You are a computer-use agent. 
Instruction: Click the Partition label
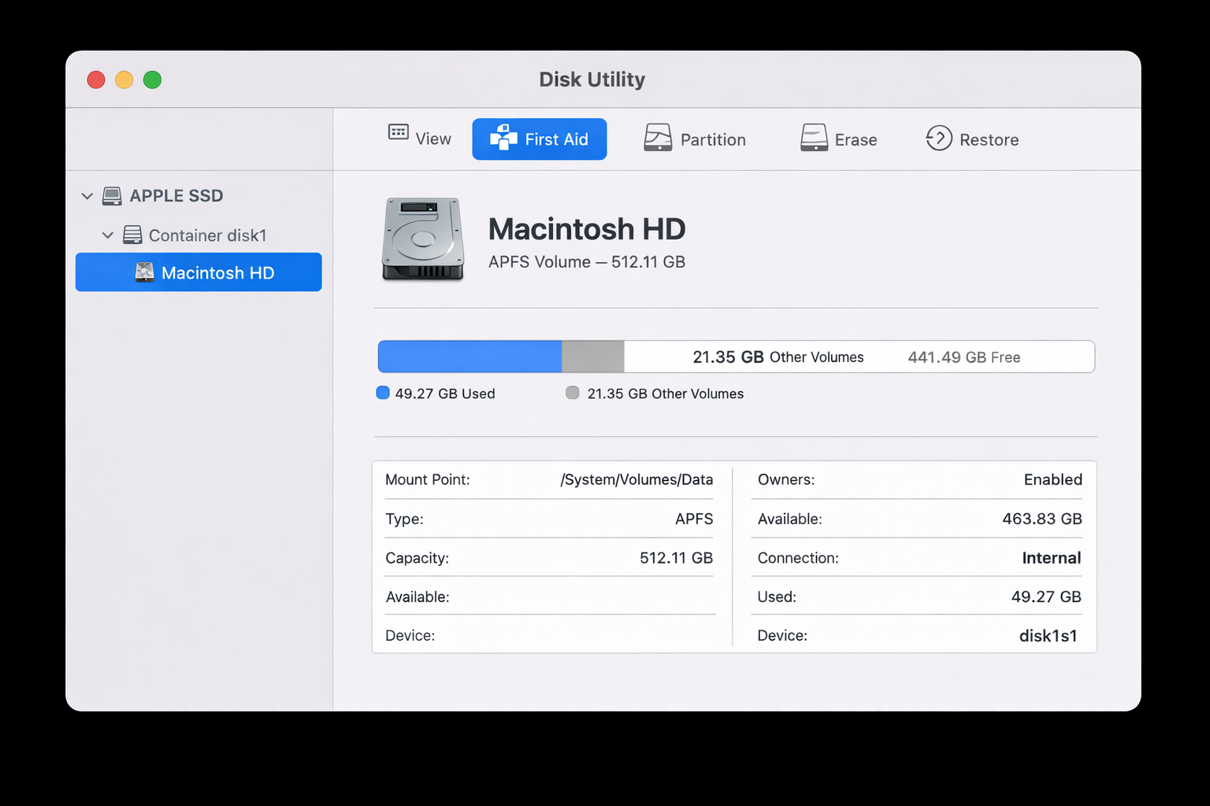[x=713, y=140]
